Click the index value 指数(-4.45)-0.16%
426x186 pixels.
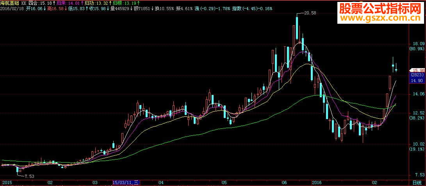coord(252,9)
